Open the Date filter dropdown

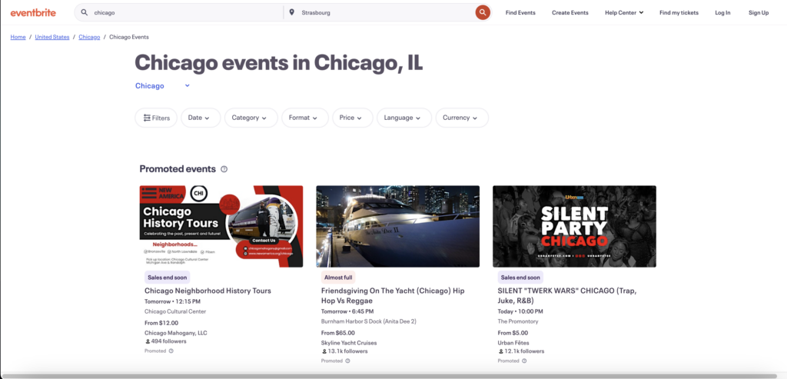201,118
